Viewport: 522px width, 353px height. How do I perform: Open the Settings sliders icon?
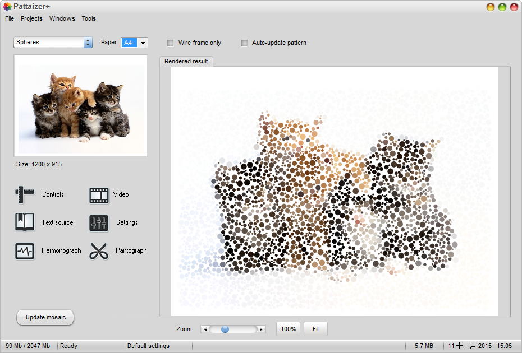99,223
